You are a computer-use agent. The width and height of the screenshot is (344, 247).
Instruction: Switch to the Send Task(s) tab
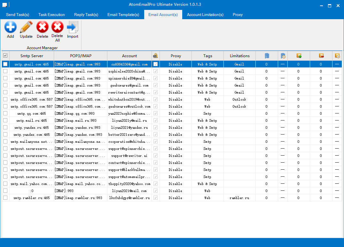point(18,15)
